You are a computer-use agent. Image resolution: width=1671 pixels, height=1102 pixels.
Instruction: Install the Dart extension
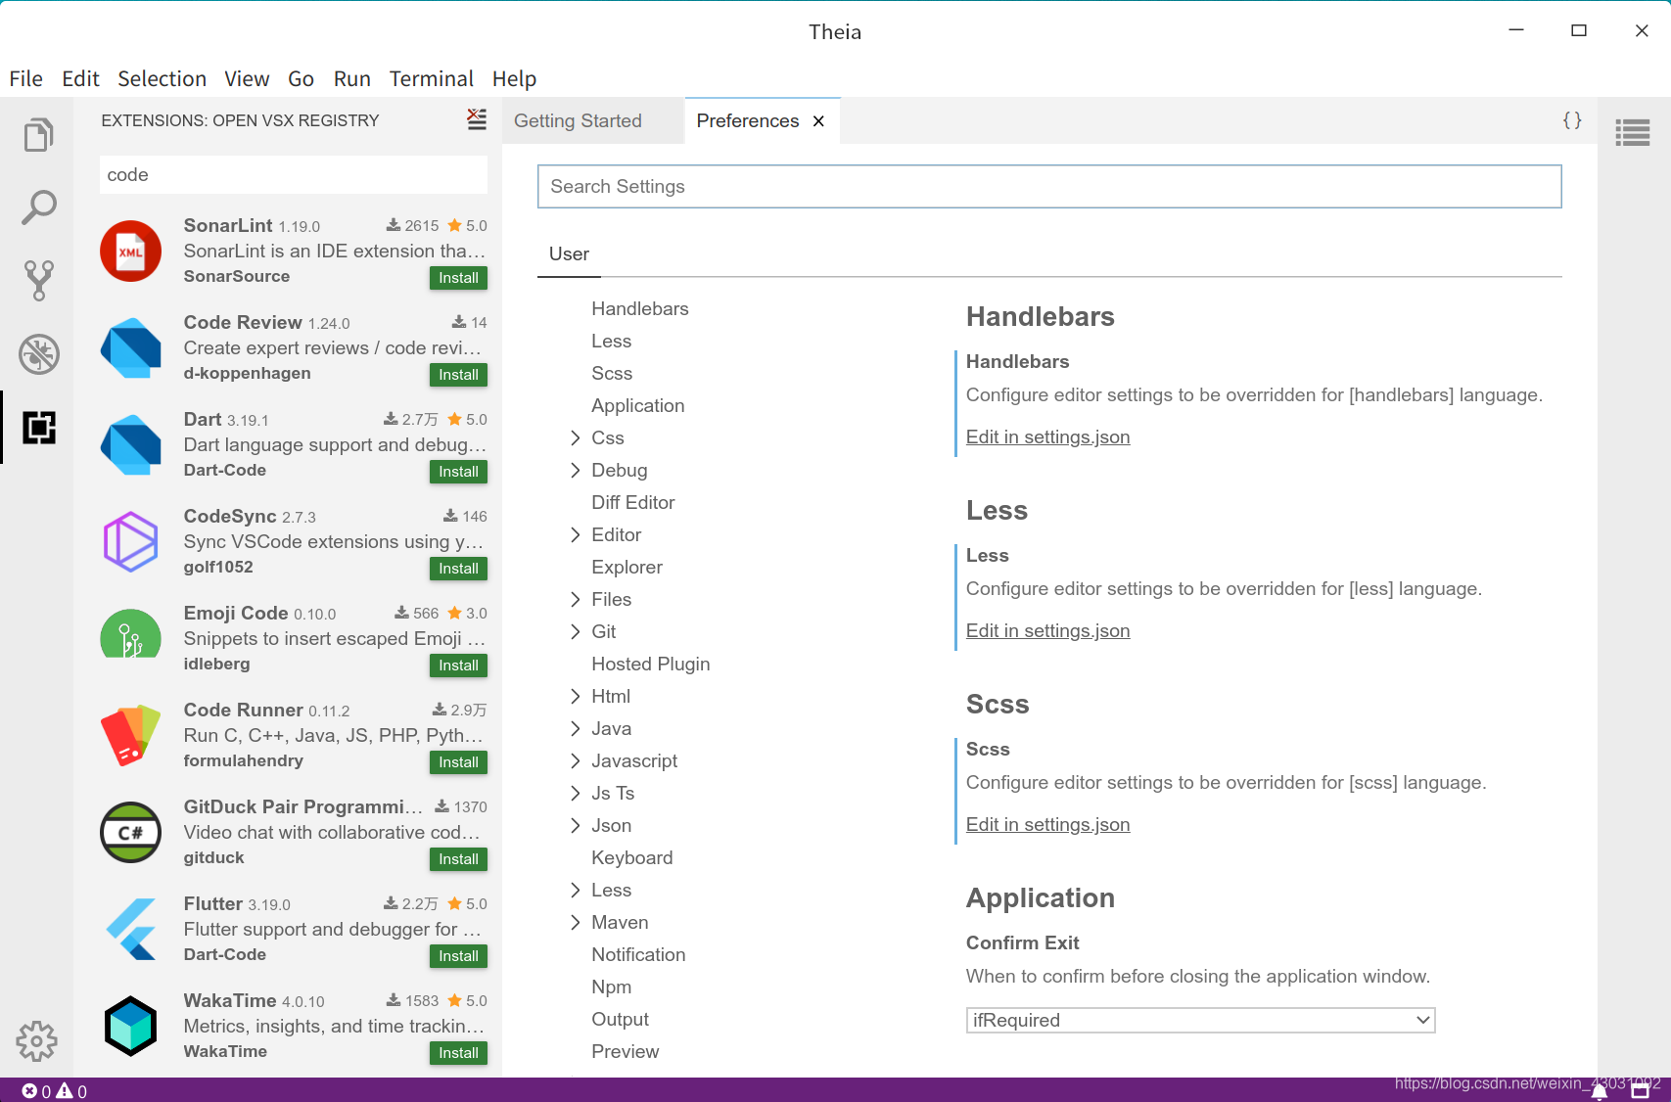[458, 472]
